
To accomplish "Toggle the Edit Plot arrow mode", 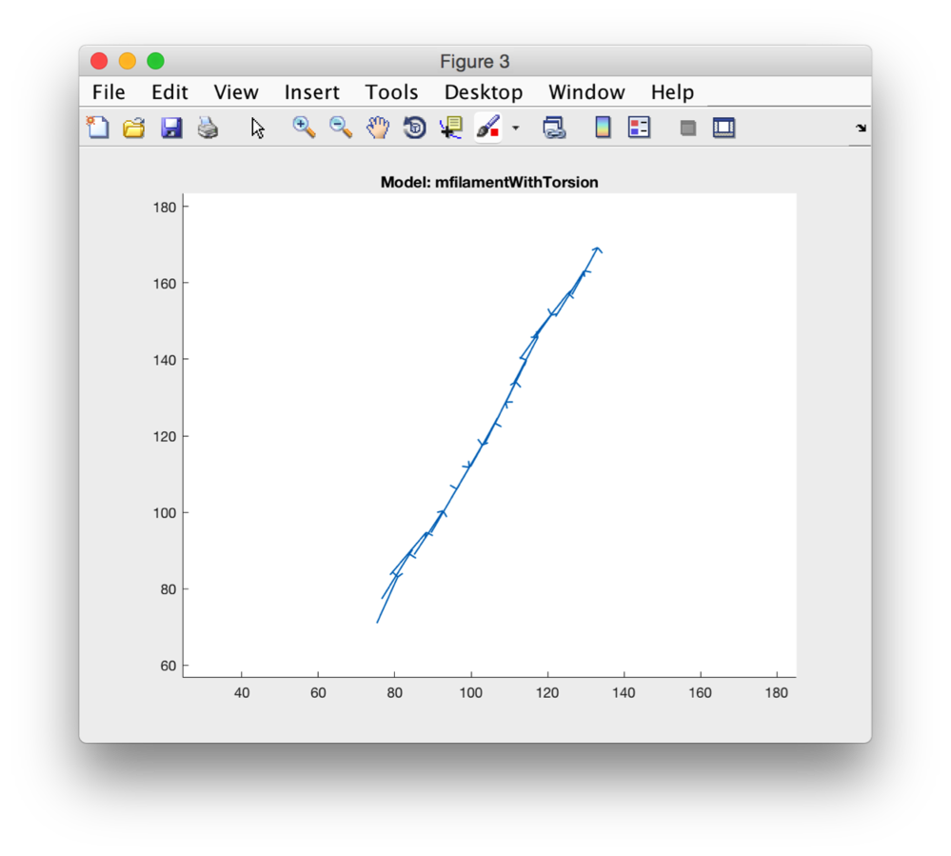I will pyautogui.click(x=257, y=127).
